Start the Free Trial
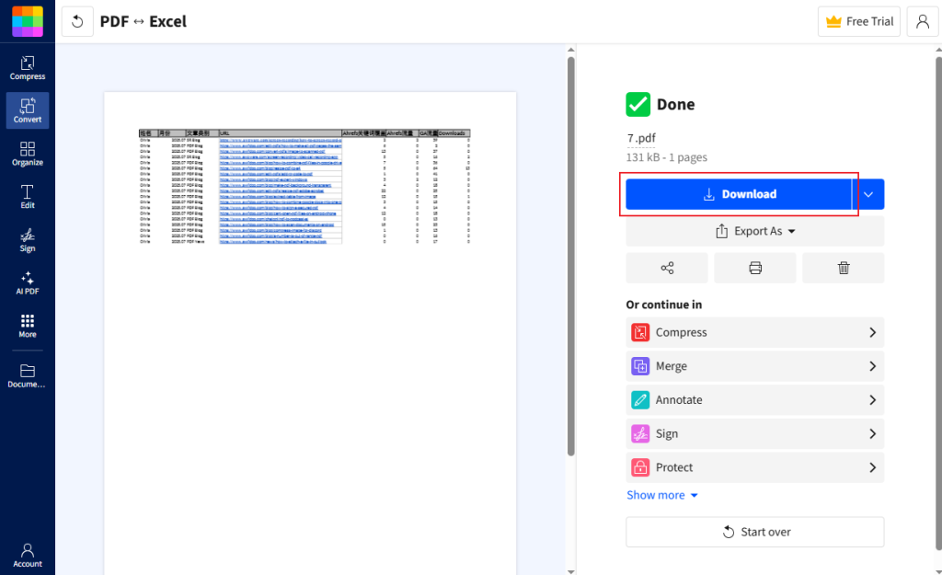The image size is (942, 575). coord(859,21)
